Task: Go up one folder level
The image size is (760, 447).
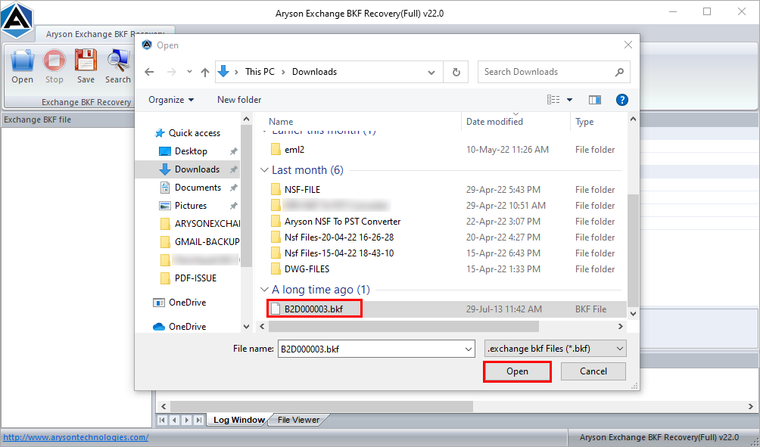Action: [x=205, y=72]
